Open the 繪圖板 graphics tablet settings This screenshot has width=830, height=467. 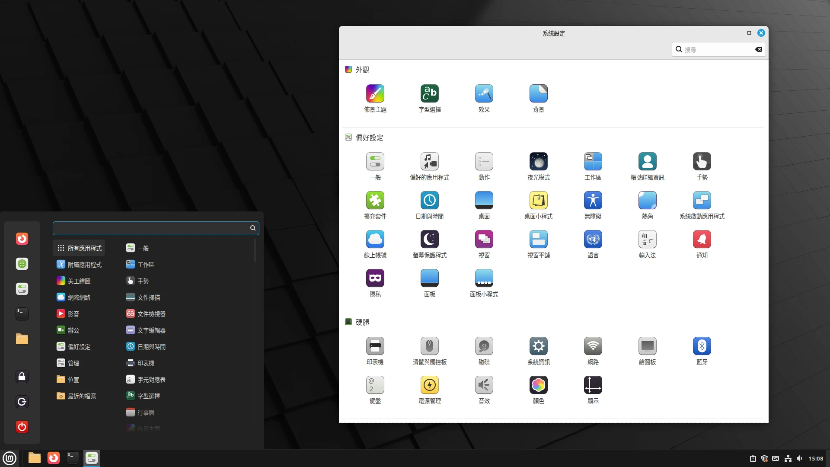(x=647, y=350)
